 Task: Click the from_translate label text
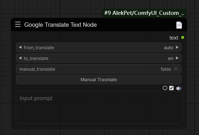tap(39, 47)
